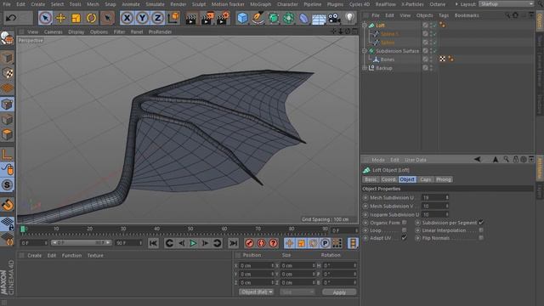Image resolution: width=544 pixels, height=306 pixels.
Task: Add a camera object
Action: [334, 18]
